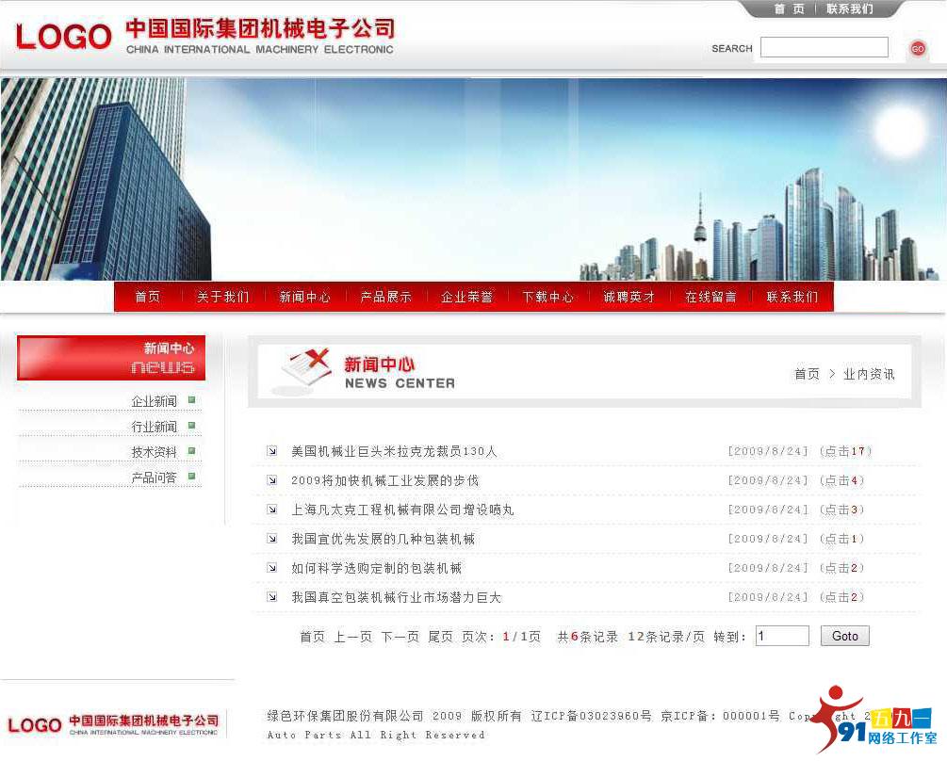Click the green square icon next to 技术资料
This screenshot has height=761, width=947.
[191, 451]
